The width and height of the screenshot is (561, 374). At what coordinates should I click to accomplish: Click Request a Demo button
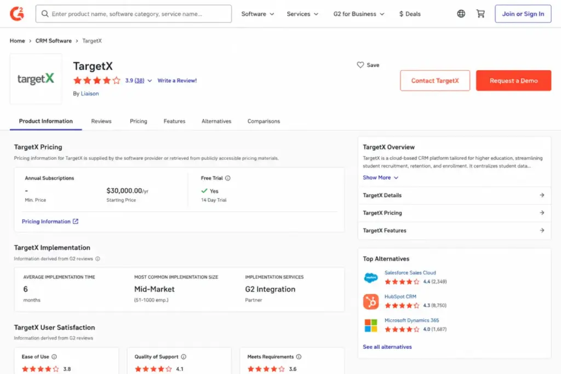(x=513, y=80)
